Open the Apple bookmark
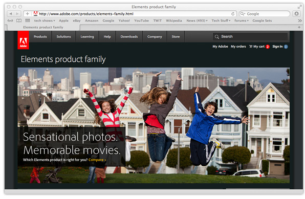305x199 pixels. [63, 20]
